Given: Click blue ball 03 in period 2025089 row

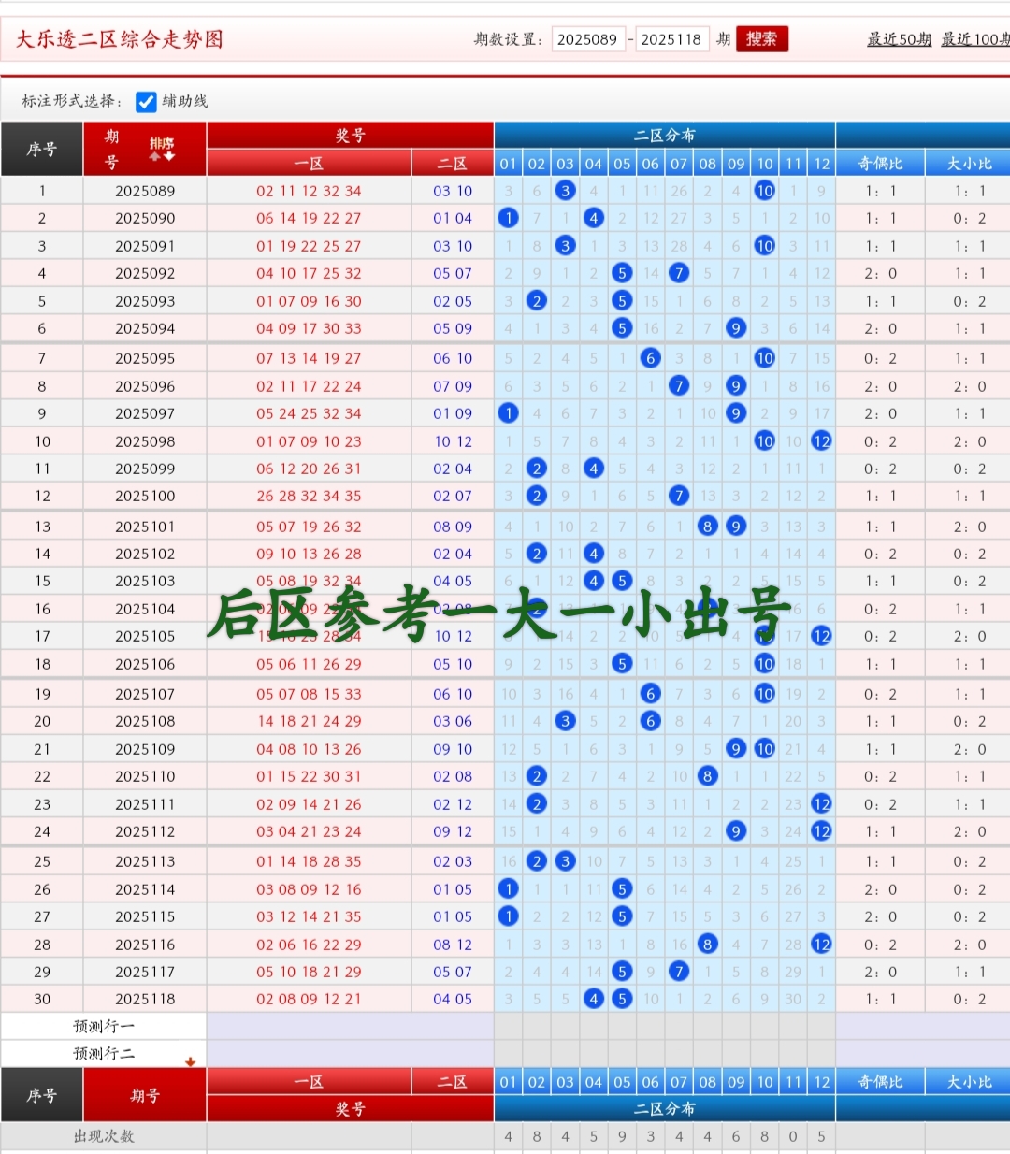Looking at the screenshot, I should pos(565,191).
